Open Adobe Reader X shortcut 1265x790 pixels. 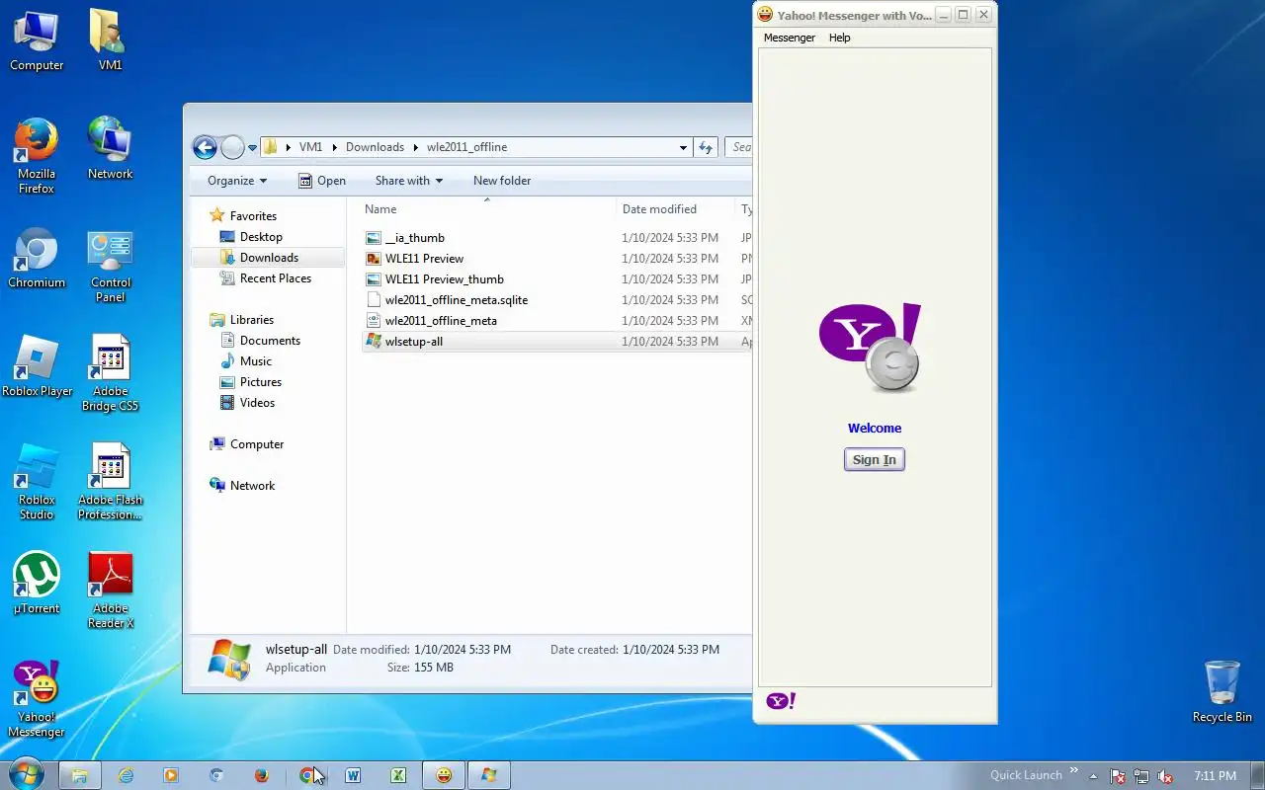pyautogui.click(x=110, y=591)
